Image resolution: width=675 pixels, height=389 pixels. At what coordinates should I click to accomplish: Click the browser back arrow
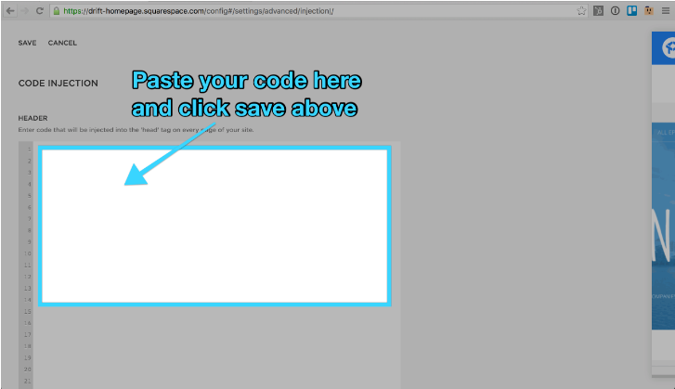10,11
